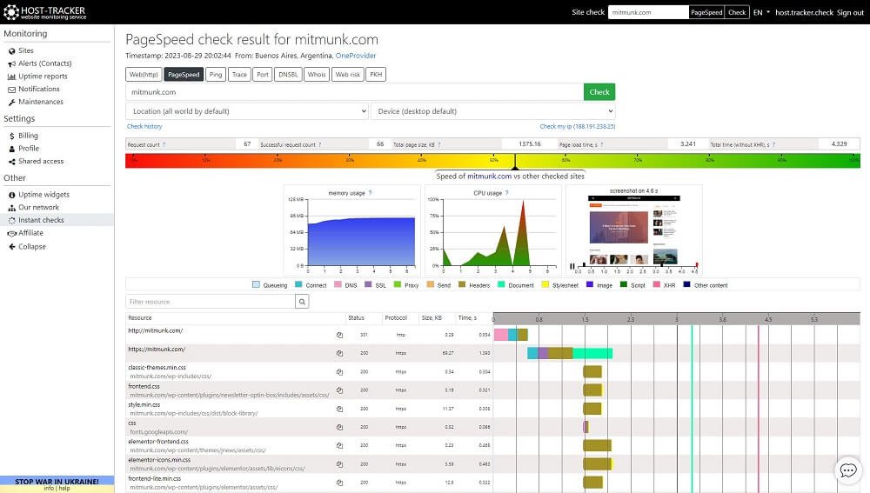Click the Check my ip link
870x493 pixels.
578,126
